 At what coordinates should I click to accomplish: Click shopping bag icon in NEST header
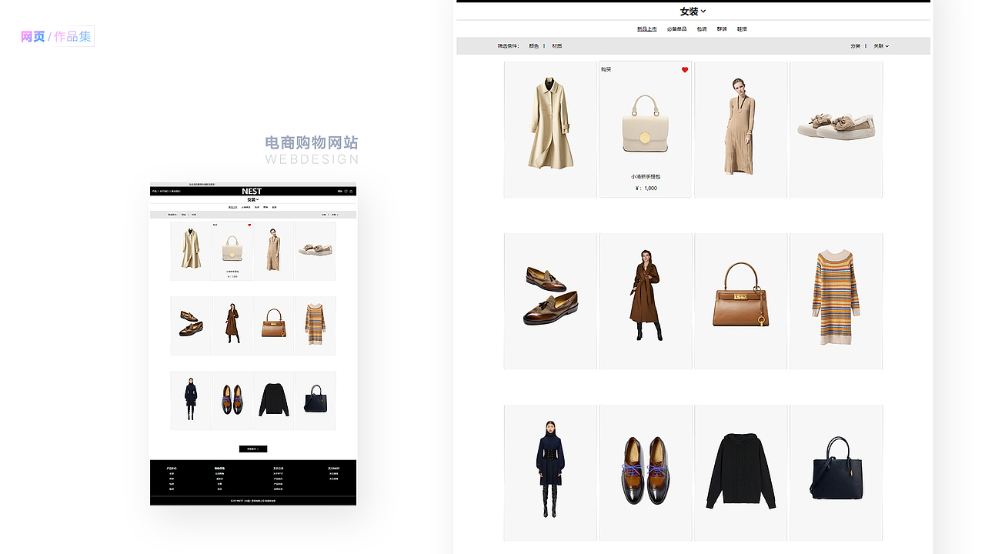pos(351,192)
